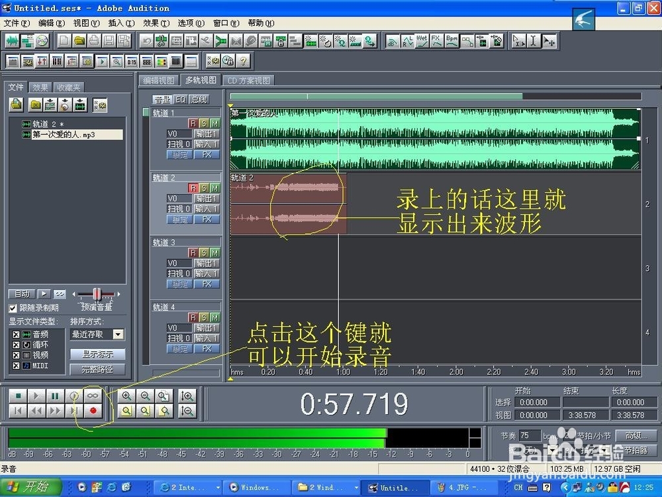The height and width of the screenshot is (497, 662).
Task: Uncheck the 跟随录制期 checkbox
Action: (12, 307)
